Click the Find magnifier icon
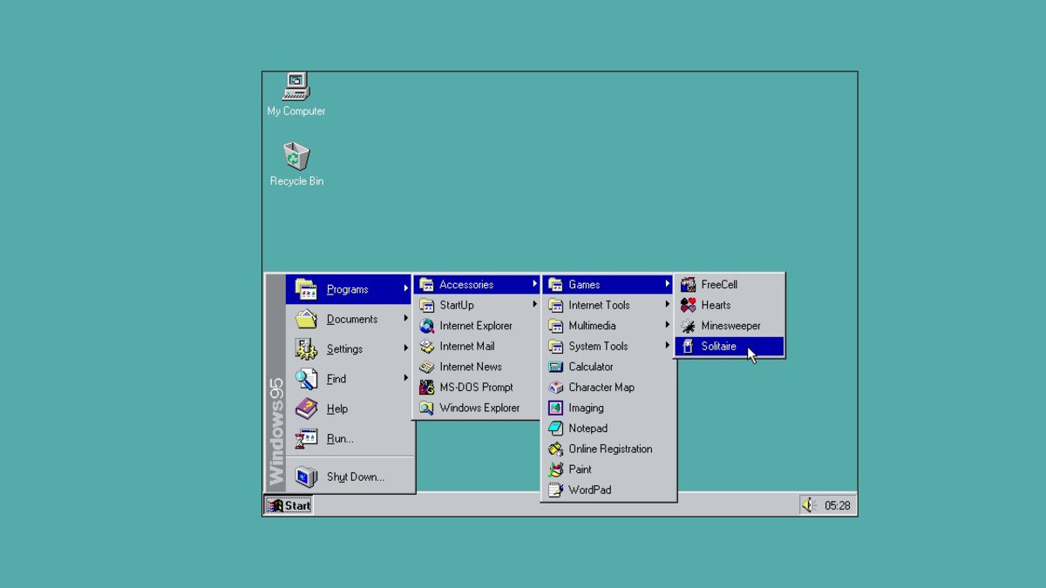This screenshot has height=588, width=1046. 305,379
